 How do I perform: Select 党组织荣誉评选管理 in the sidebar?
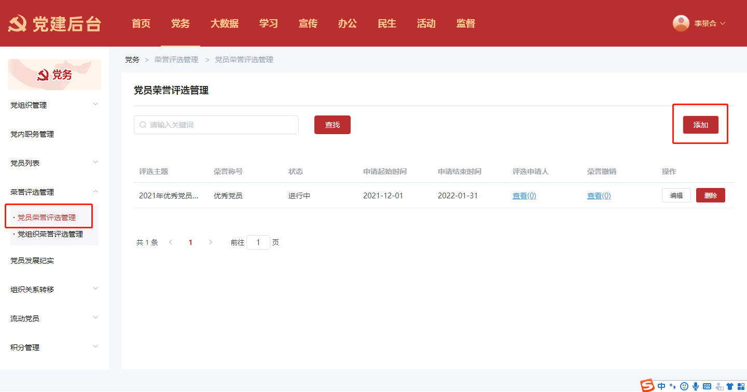point(50,234)
